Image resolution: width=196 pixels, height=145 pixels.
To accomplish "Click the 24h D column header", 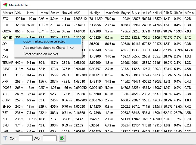I will [x=167, y=13].
